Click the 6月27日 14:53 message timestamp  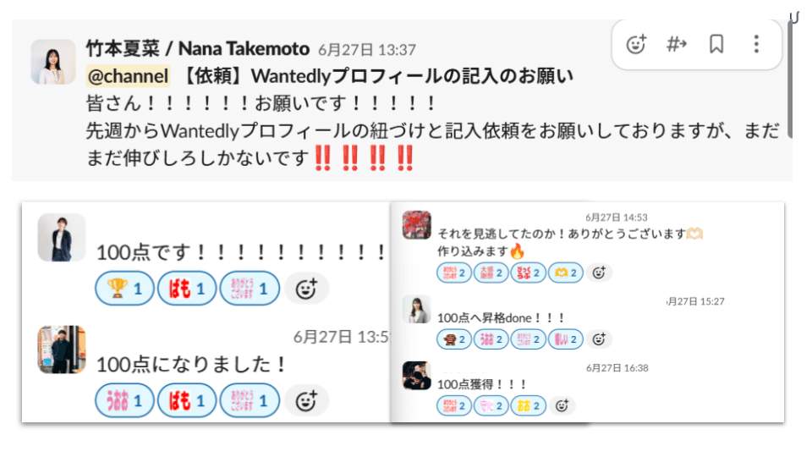tap(617, 217)
